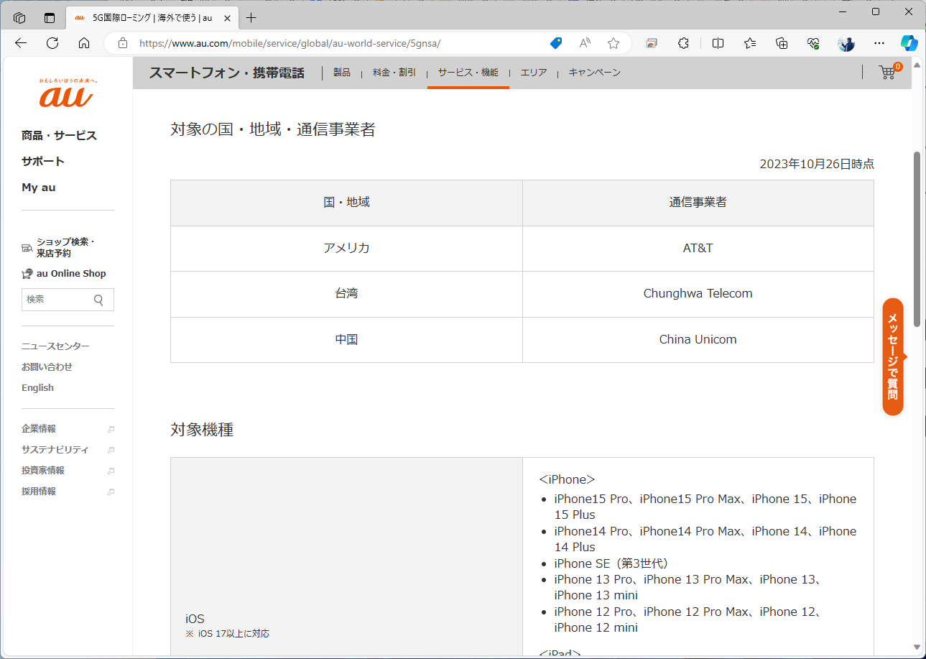This screenshot has height=659, width=926.
Task: Click the iOS 17以上に対応 note
Action: point(228,634)
